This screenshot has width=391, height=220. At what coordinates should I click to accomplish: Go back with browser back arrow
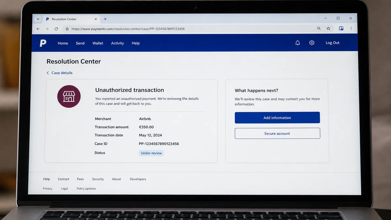click(x=38, y=29)
